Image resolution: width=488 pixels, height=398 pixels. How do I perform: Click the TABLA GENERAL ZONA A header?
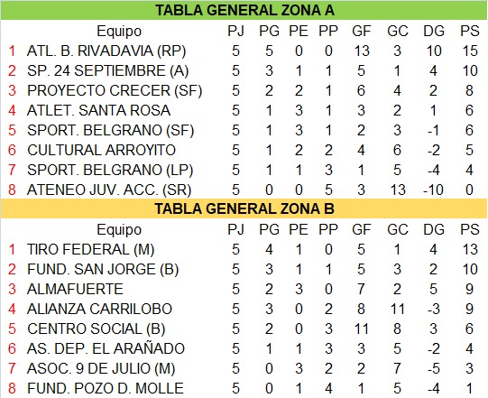(x=244, y=10)
